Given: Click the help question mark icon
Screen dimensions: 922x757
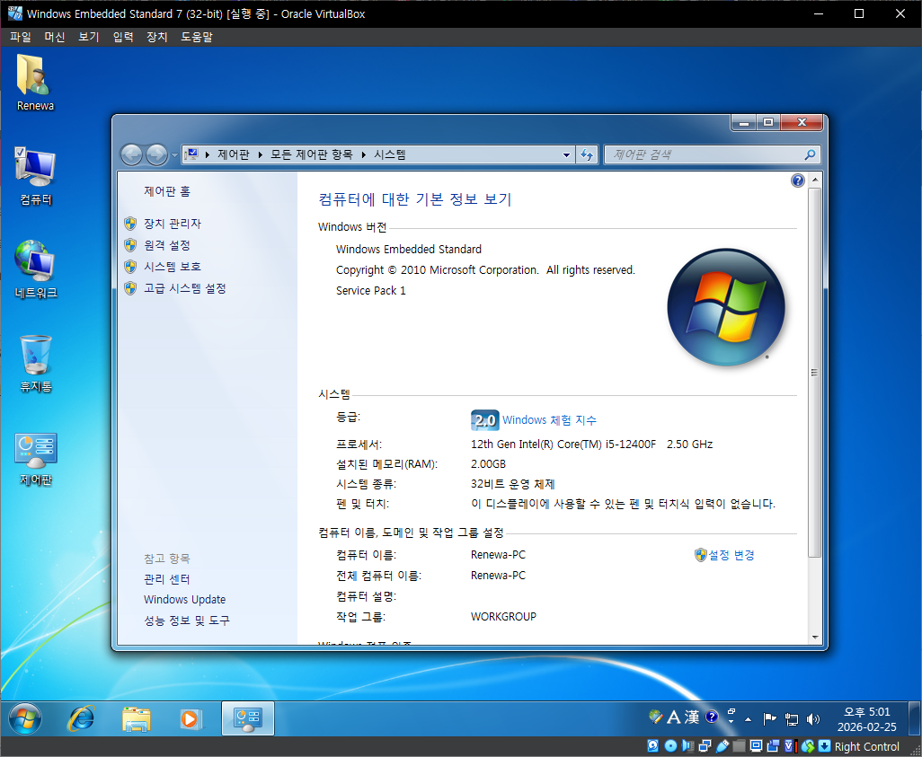Looking at the screenshot, I should pos(797,180).
